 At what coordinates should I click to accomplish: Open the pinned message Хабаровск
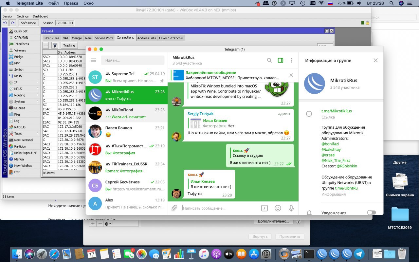(x=229, y=75)
